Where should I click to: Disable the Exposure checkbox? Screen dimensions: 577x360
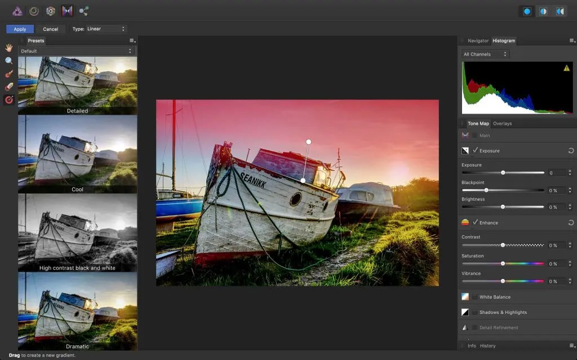[475, 150]
